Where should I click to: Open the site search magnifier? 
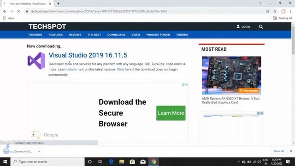261,27
